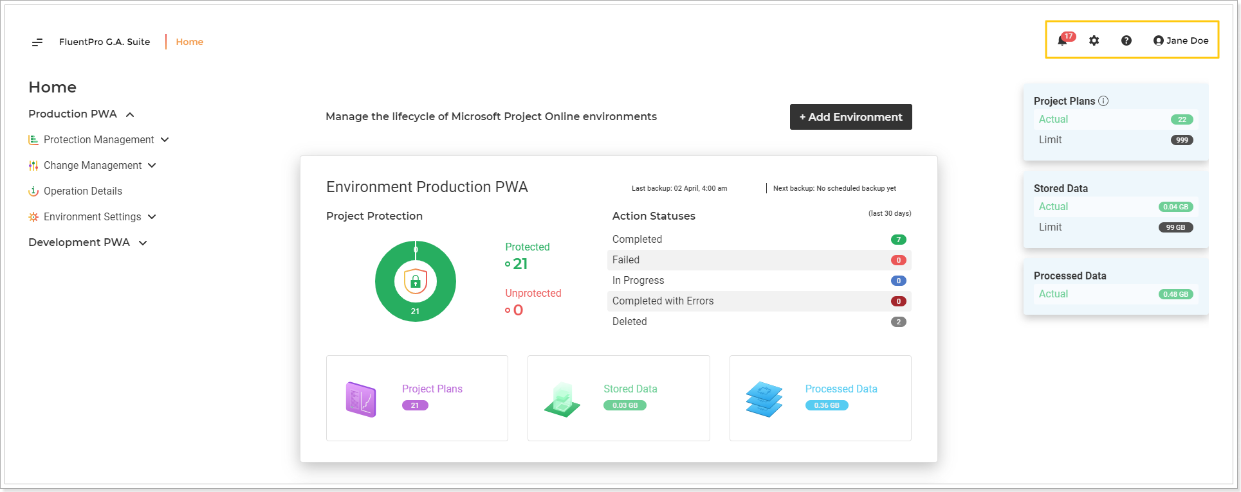1241x492 pixels.
Task: Click the blue Processed Data layers icon
Action: pyautogui.click(x=764, y=400)
